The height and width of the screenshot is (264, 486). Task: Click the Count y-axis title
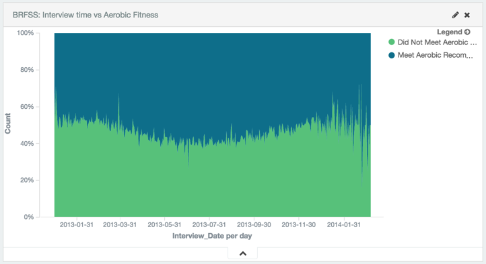coord(8,123)
